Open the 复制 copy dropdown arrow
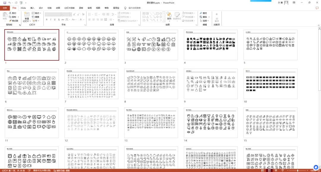The width and height of the screenshot is (321, 172). (x=18, y=17)
